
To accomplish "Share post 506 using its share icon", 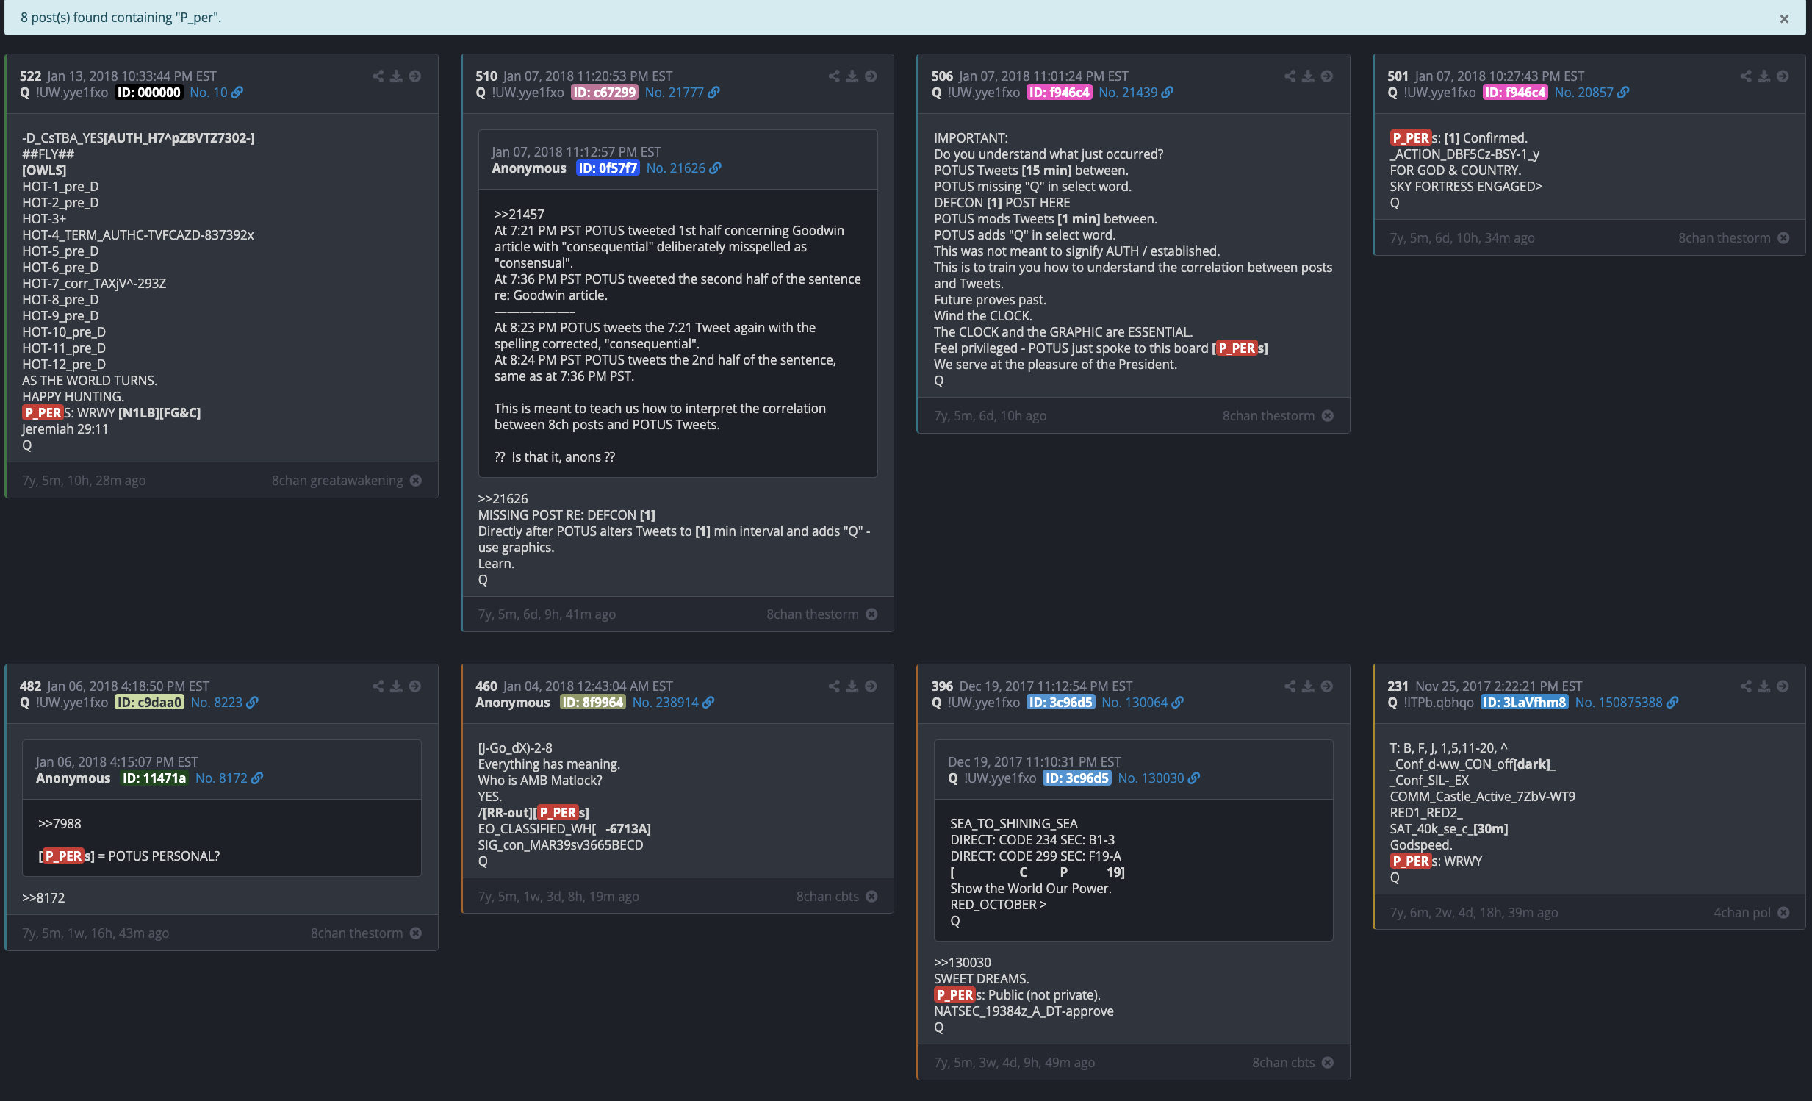I will (x=1290, y=76).
